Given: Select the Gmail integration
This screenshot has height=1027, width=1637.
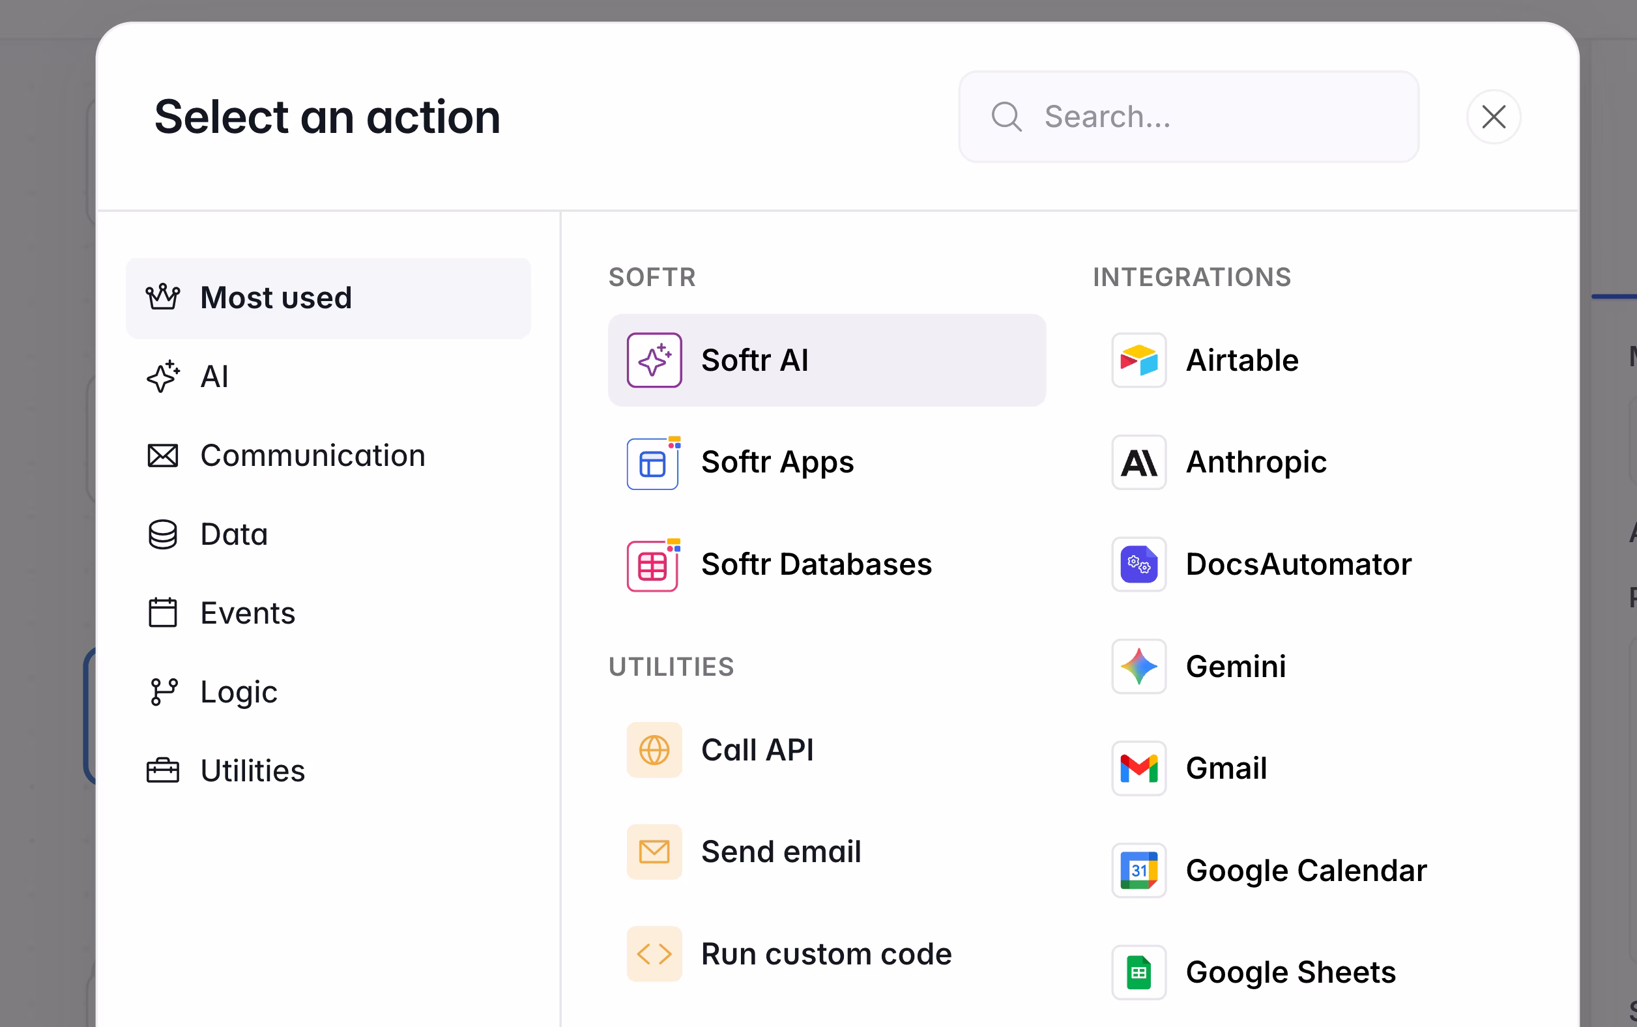Looking at the screenshot, I should coord(1225,768).
